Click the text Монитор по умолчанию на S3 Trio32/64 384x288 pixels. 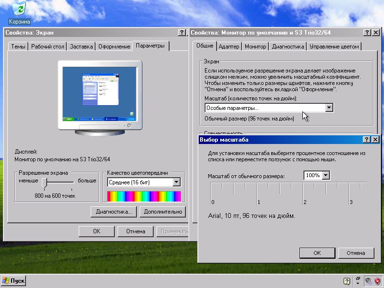pyautogui.click(x=62, y=159)
